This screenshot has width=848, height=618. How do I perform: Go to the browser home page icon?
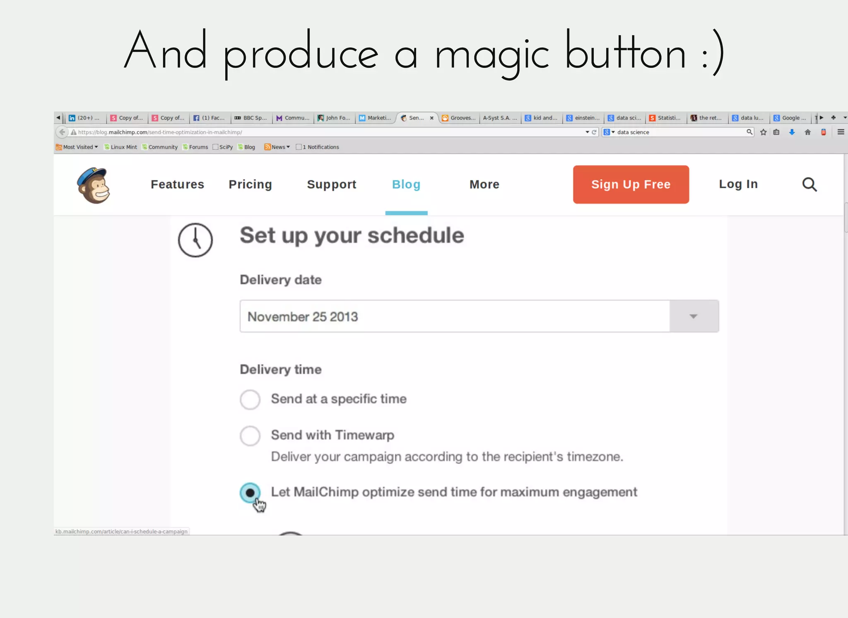tap(807, 132)
